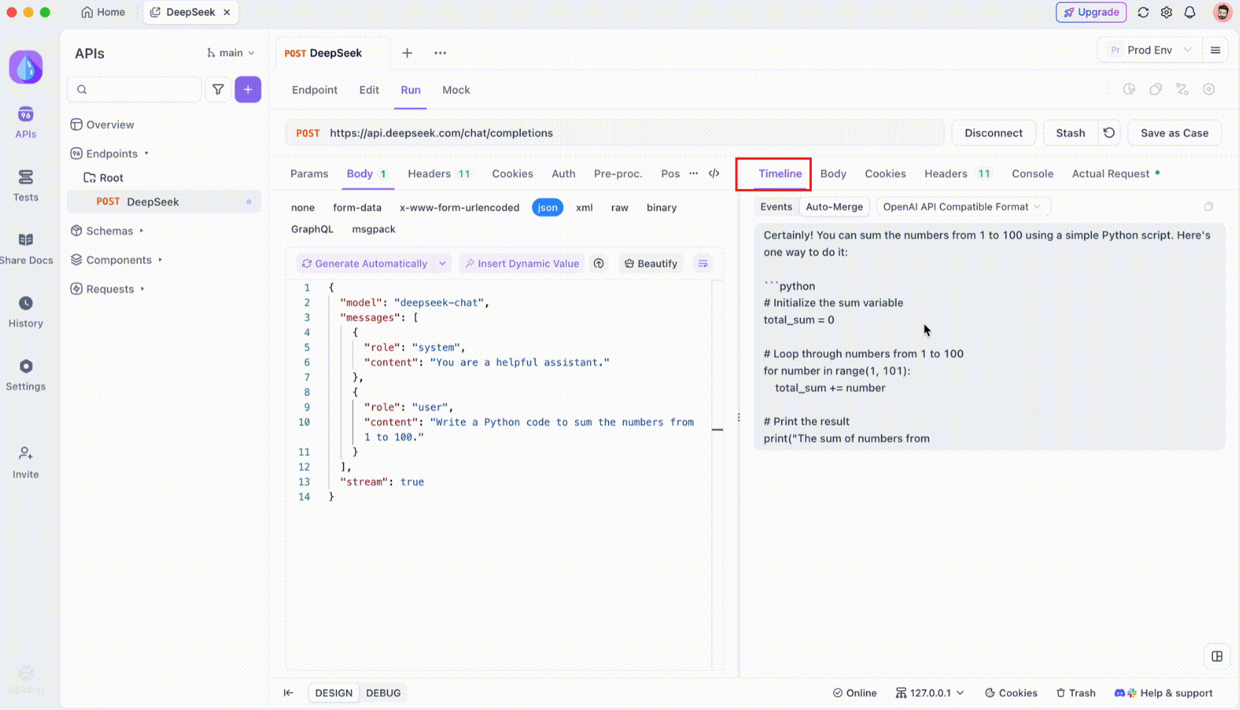The width and height of the screenshot is (1240, 710).
Task: Select the GraphQL body type
Action: [x=312, y=229]
